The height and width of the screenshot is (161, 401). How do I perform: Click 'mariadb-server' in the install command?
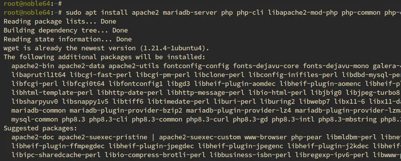point(190,12)
